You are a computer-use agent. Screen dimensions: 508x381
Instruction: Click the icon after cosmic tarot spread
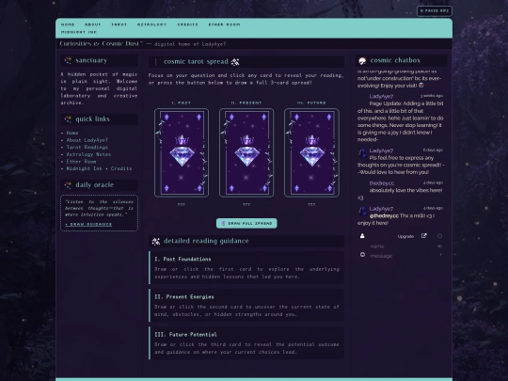[x=235, y=62]
